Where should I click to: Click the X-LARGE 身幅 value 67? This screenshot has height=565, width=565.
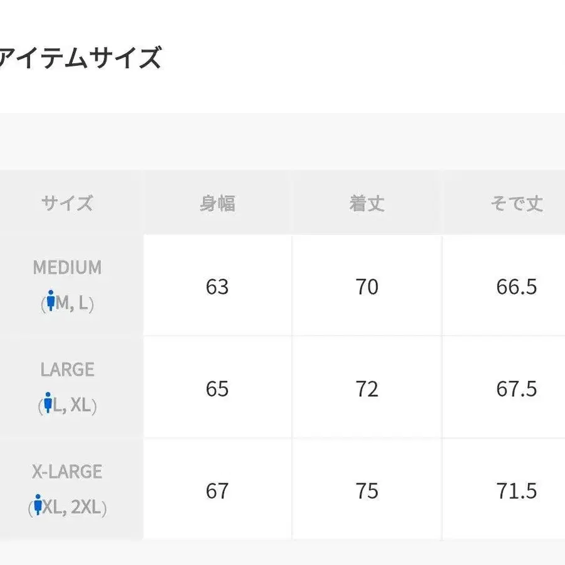[217, 490]
